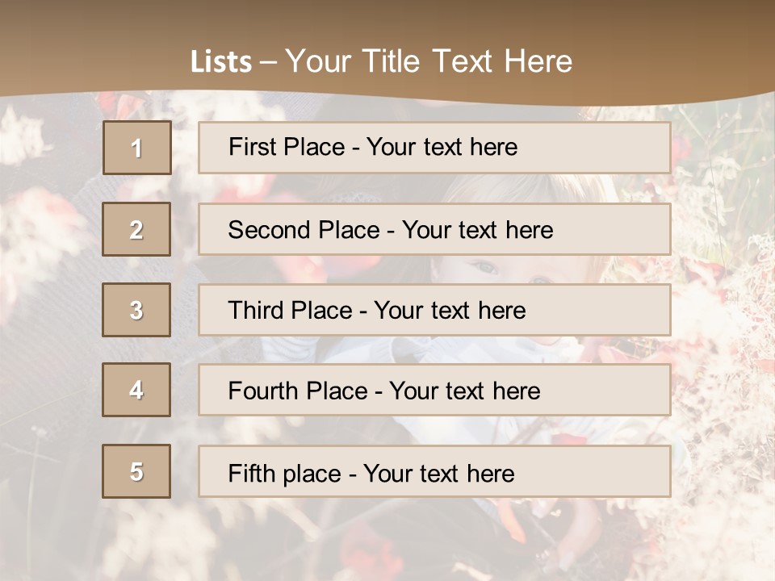The width and height of the screenshot is (775, 581).
Task: Click the number 3 box
Action: [136, 310]
